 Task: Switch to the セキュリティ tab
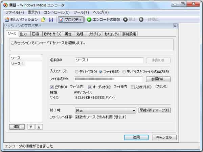click(112, 34)
